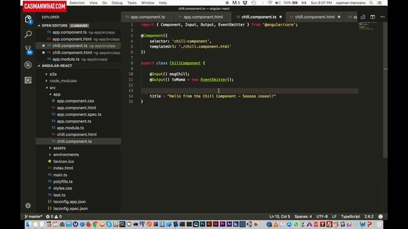Click the code minimap preview
Image resolution: width=408 pixels, height=229 pixels.
(x=367, y=25)
